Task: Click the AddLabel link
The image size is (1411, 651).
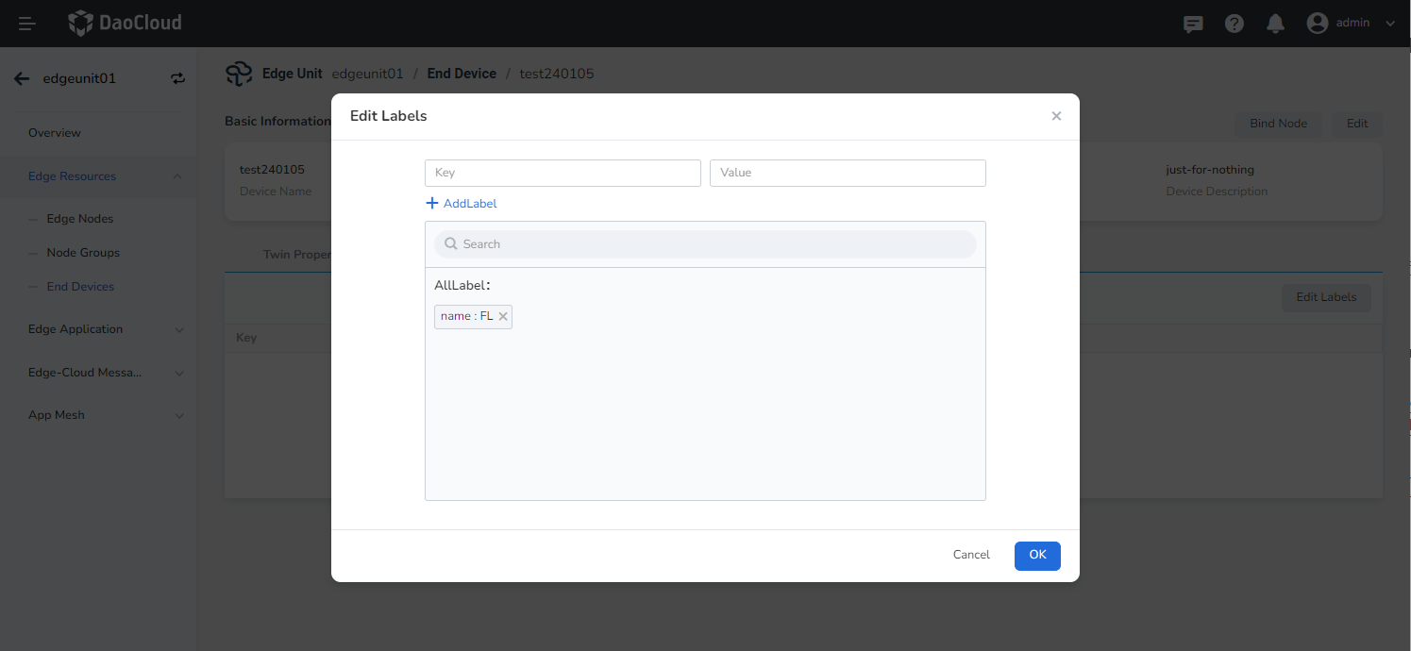Action: [462, 204]
